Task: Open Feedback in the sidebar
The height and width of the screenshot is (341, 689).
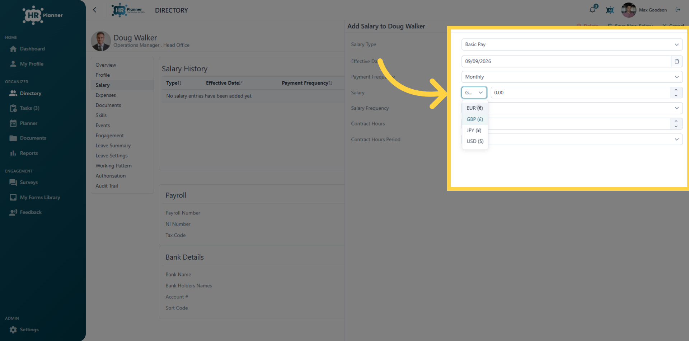Action: pyautogui.click(x=31, y=212)
